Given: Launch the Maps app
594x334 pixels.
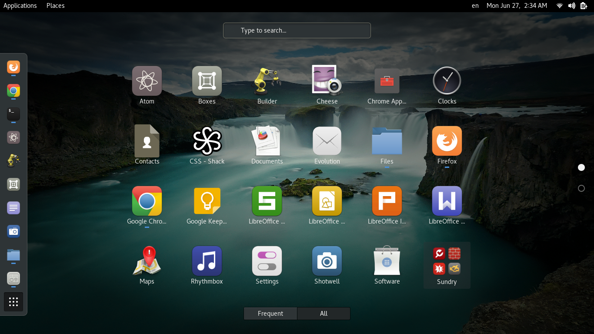Looking at the screenshot, I should click(147, 261).
